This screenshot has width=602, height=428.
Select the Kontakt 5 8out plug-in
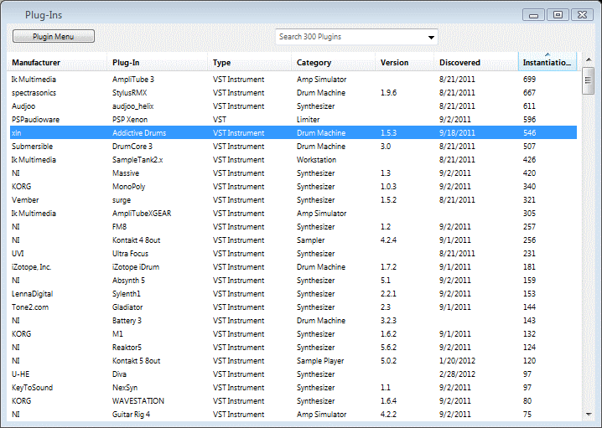[293, 361]
